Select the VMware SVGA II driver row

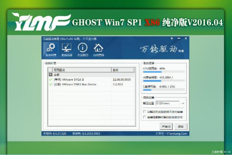coord(92,80)
